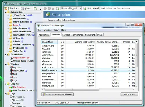
Task: Select the delphi32.exe process row
Action: tap(88, 55)
